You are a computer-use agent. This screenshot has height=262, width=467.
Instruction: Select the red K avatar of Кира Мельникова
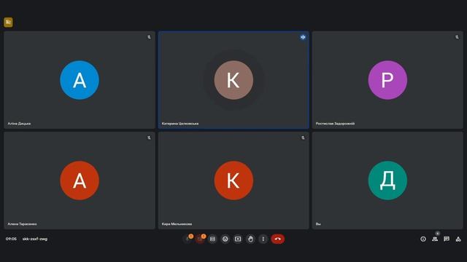[x=233, y=180]
